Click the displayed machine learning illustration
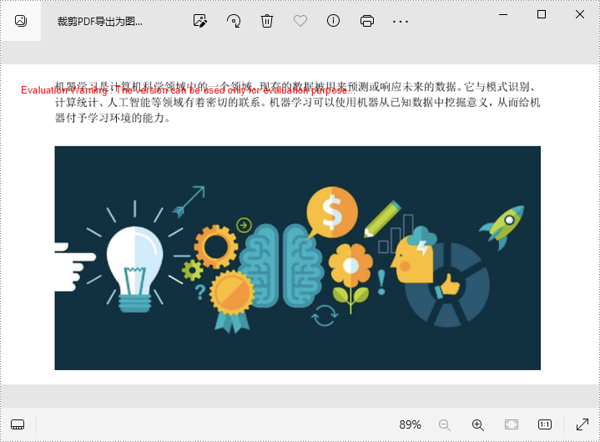 click(x=298, y=258)
